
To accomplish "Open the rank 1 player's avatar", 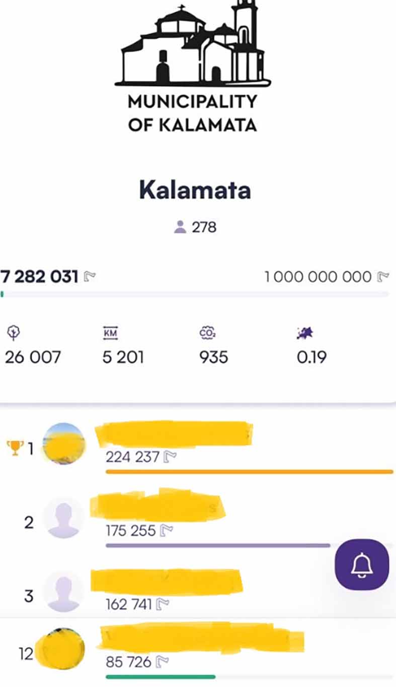I will (63, 444).
